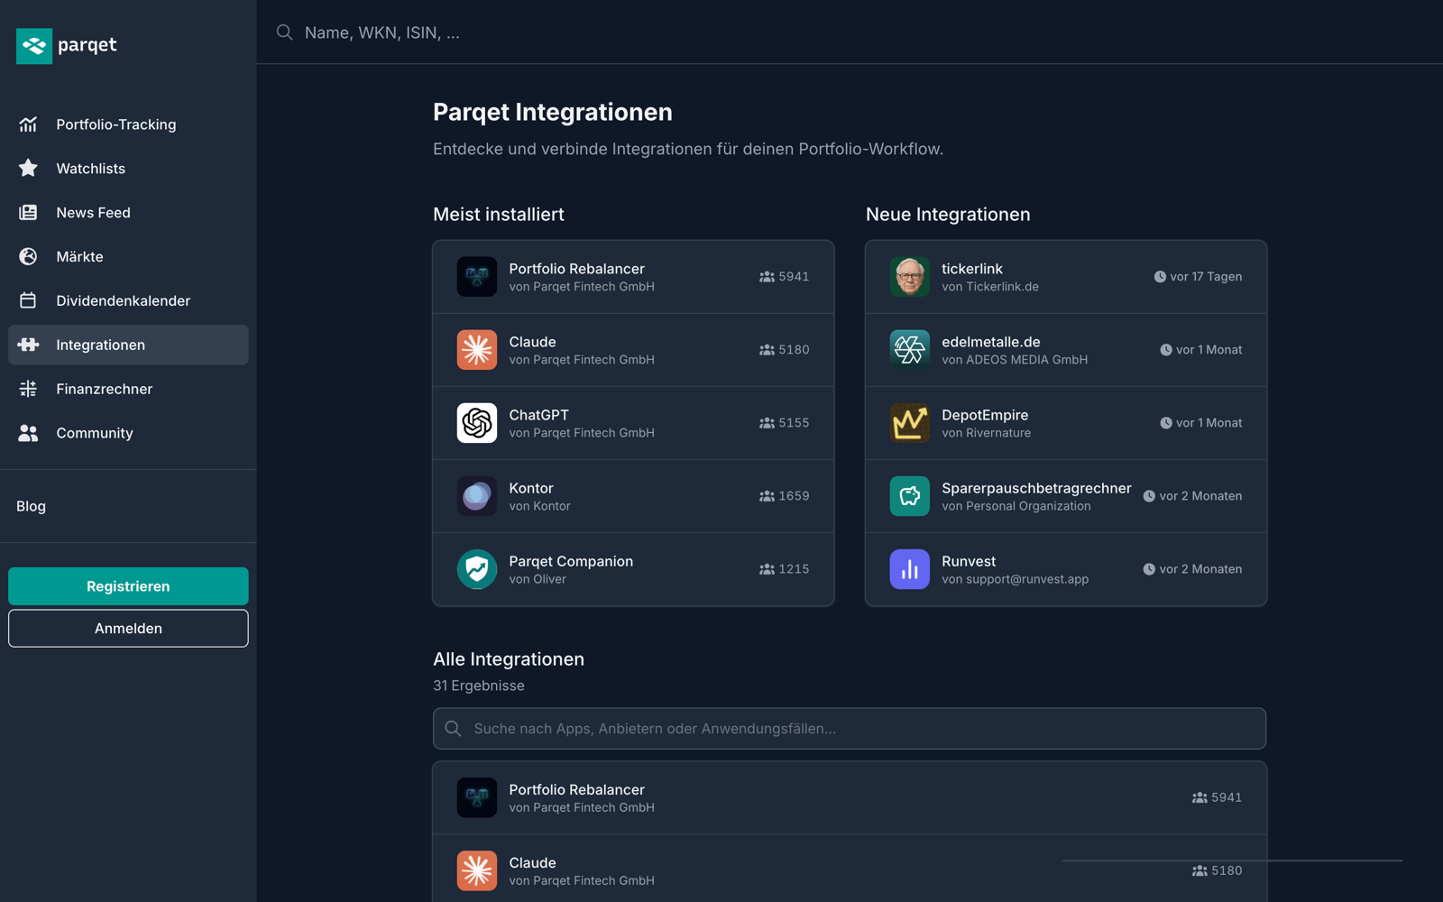This screenshot has width=1443, height=902.
Task: Select Finanzrechner in the sidebar
Action: (128, 389)
